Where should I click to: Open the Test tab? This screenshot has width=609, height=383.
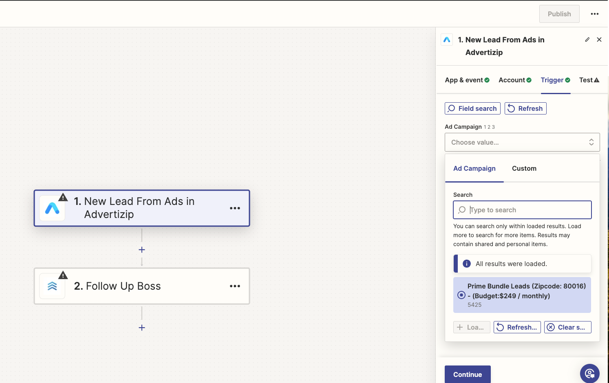[589, 80]
